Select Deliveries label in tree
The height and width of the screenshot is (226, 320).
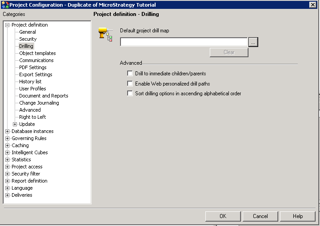pos(22,195)
